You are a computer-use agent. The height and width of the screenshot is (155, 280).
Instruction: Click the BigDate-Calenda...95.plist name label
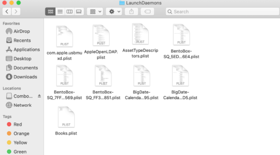[142, 95]
